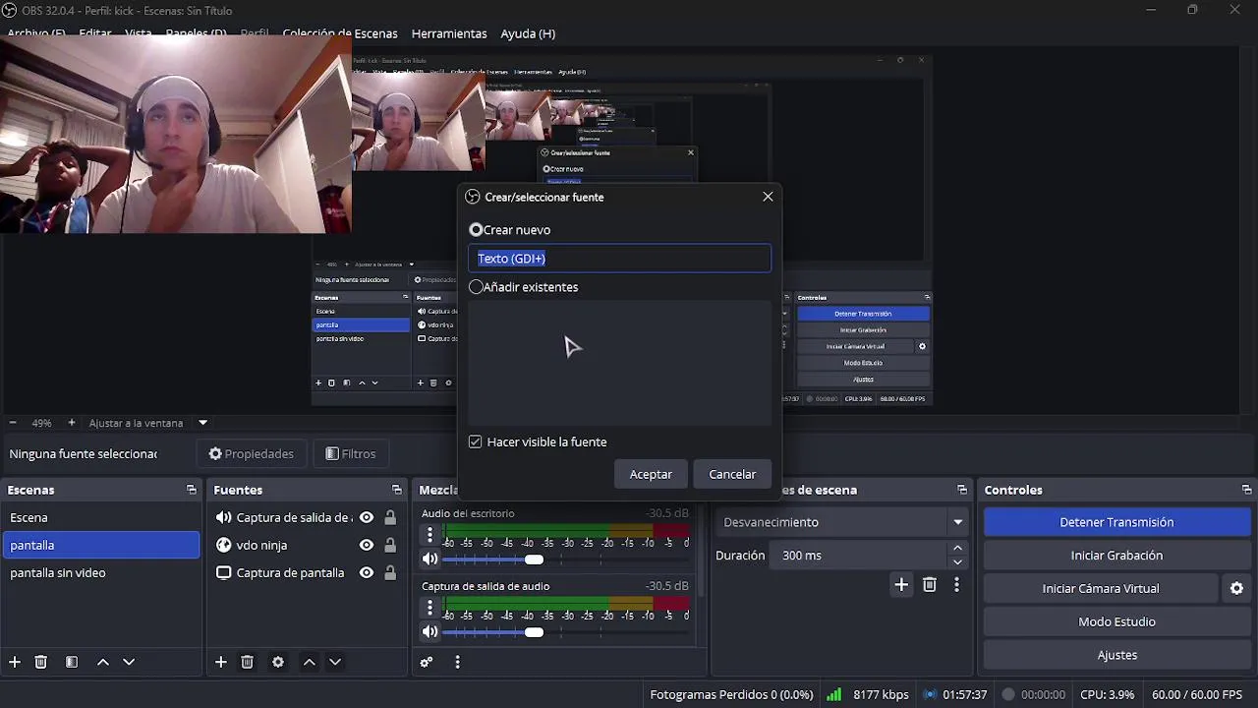Mute Captura de salida de audio speaker
1258x708 pixels.
(x=429, y=631)
